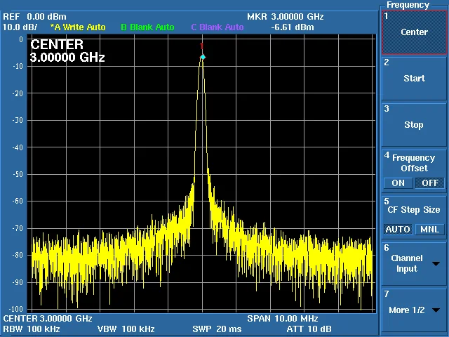The height and width of the screenshot is (337, 449).
Task: Open the More 1/2 menu page arrow
Action: pos(436,310)
